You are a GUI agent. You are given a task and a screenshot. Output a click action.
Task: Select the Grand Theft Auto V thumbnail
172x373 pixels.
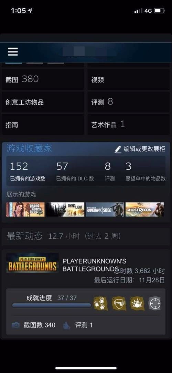click(x=25, y=209)
